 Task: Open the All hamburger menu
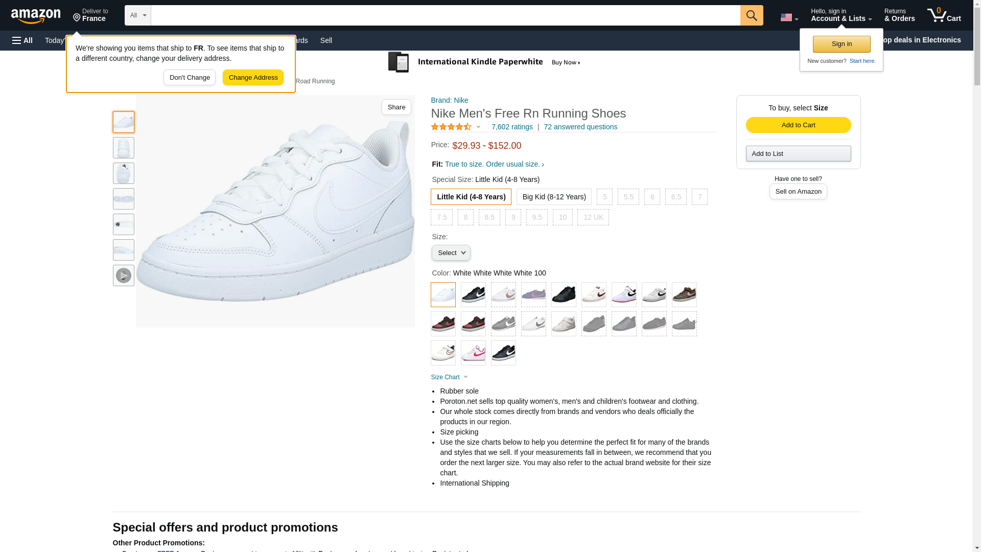[x=22, y=40]
